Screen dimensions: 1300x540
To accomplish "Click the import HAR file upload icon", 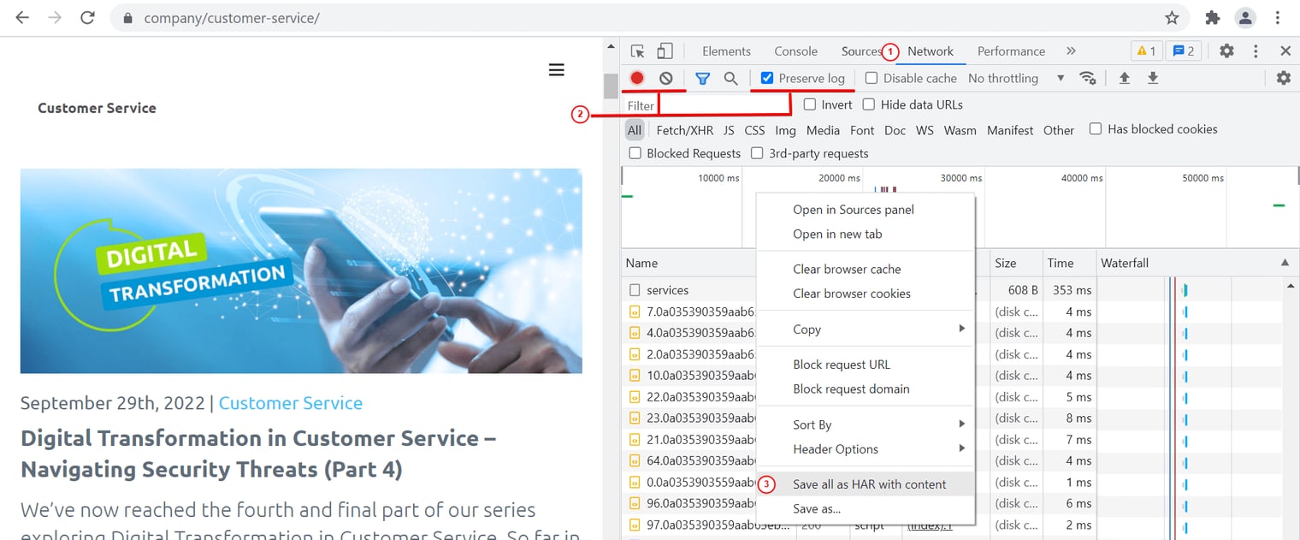I will pos(1125,78).
